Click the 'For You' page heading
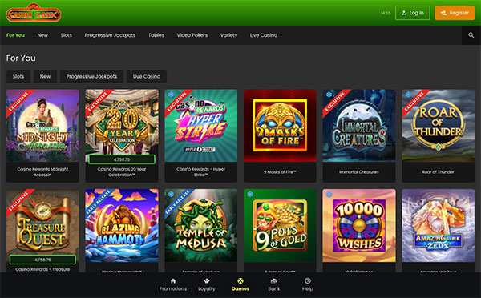481x298 pixels. coord(21,58)
